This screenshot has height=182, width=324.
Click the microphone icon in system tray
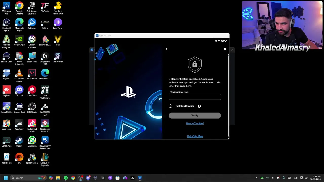click(x=283, y=178)
